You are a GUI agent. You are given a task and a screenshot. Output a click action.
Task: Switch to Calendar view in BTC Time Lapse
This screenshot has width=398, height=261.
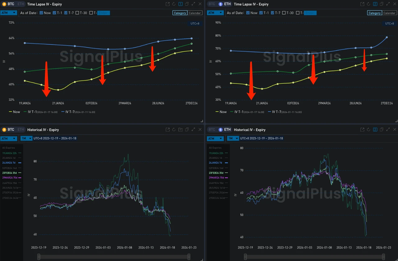coord(195,13)
